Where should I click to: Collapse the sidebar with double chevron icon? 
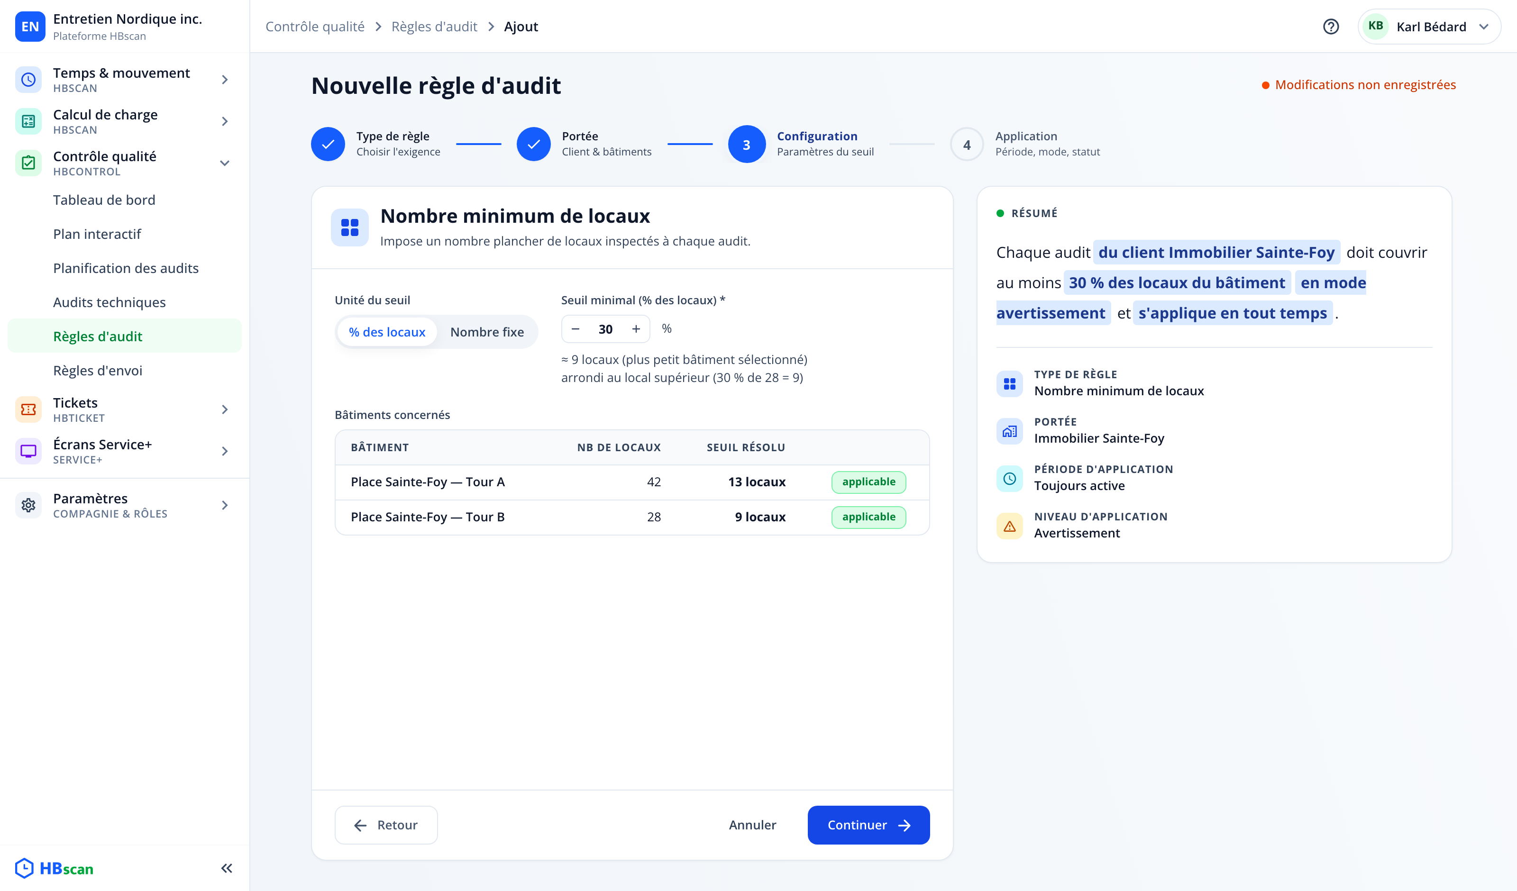click(226, 868)
